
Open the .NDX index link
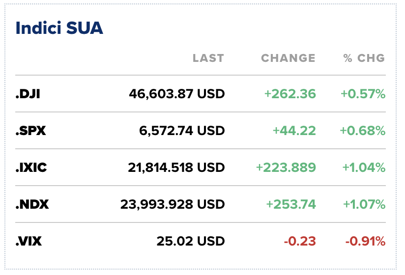(x=32, y=204)
